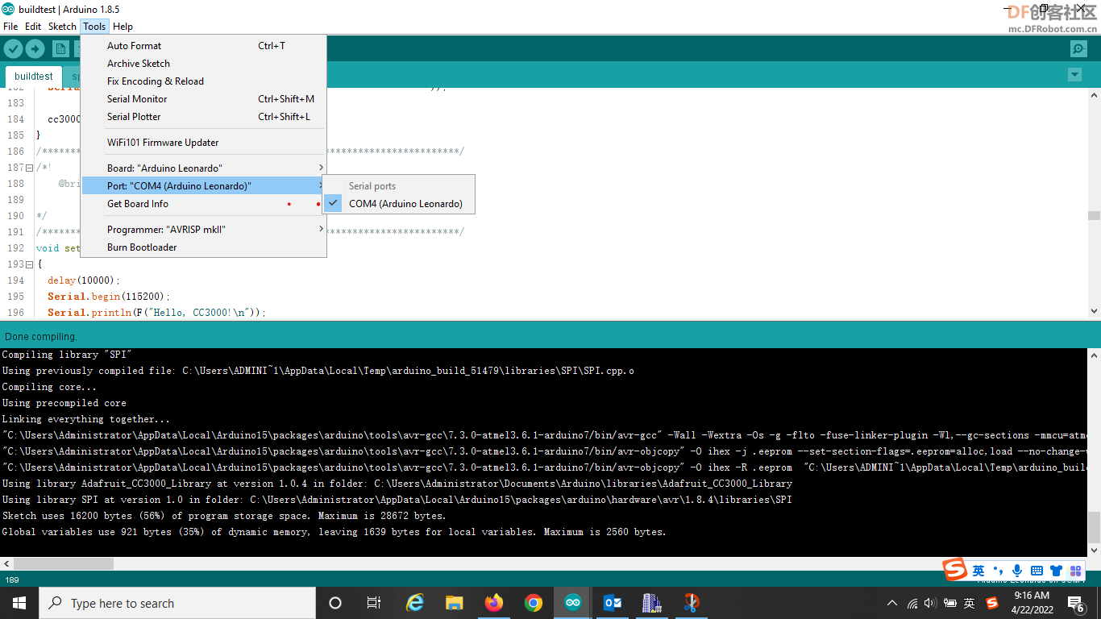
Task: Click the Sogou bar microphone icon
Action: tap(1017, 571)
